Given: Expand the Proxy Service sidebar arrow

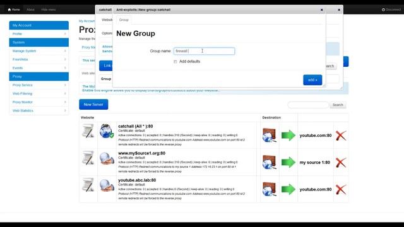Looking at the screenshot, I should tap(65, 85).
